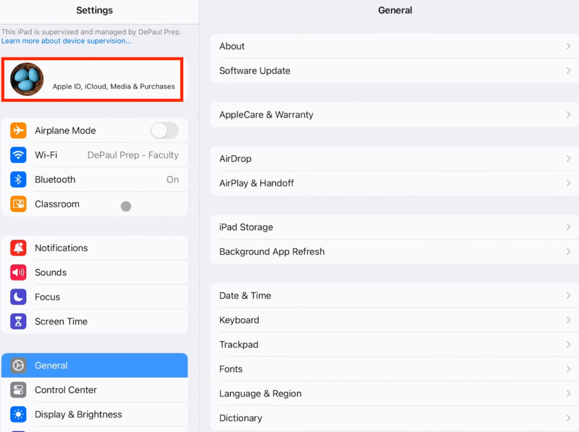The image size is (579, 432).
Task: Click the chevron on Dictionary row
Action: coord(568,418)
